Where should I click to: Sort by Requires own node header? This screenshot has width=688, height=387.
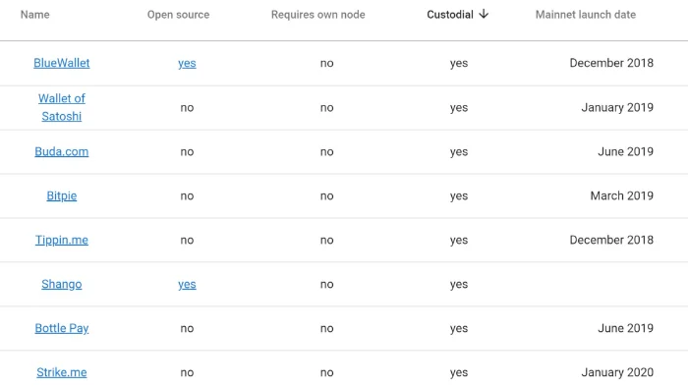(x=318, y=15)
